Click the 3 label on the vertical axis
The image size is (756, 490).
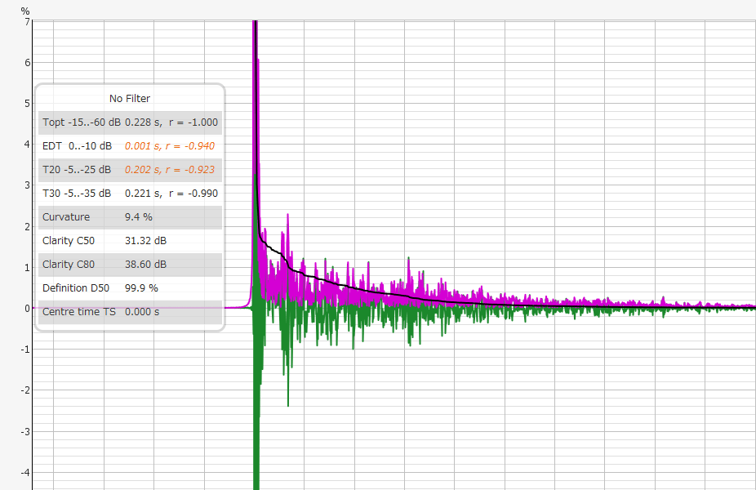click(x=27, y=185)
